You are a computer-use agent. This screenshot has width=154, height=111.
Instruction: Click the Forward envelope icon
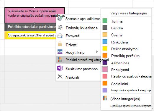(x=60, y=36)
